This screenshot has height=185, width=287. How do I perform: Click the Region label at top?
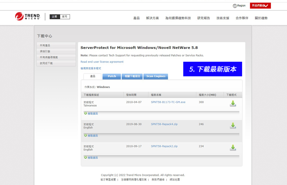[241, 6]
